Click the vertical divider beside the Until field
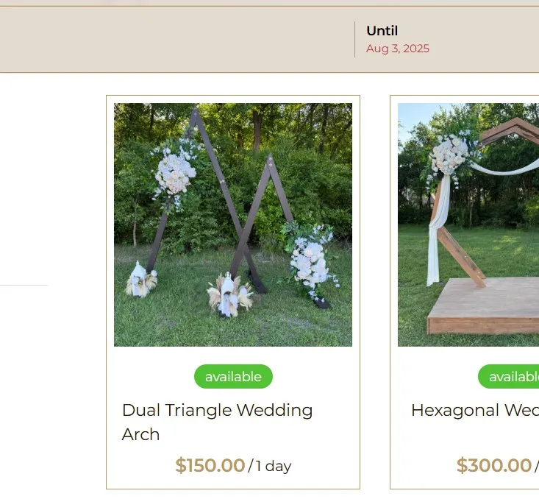 click(x=354, y=40)
